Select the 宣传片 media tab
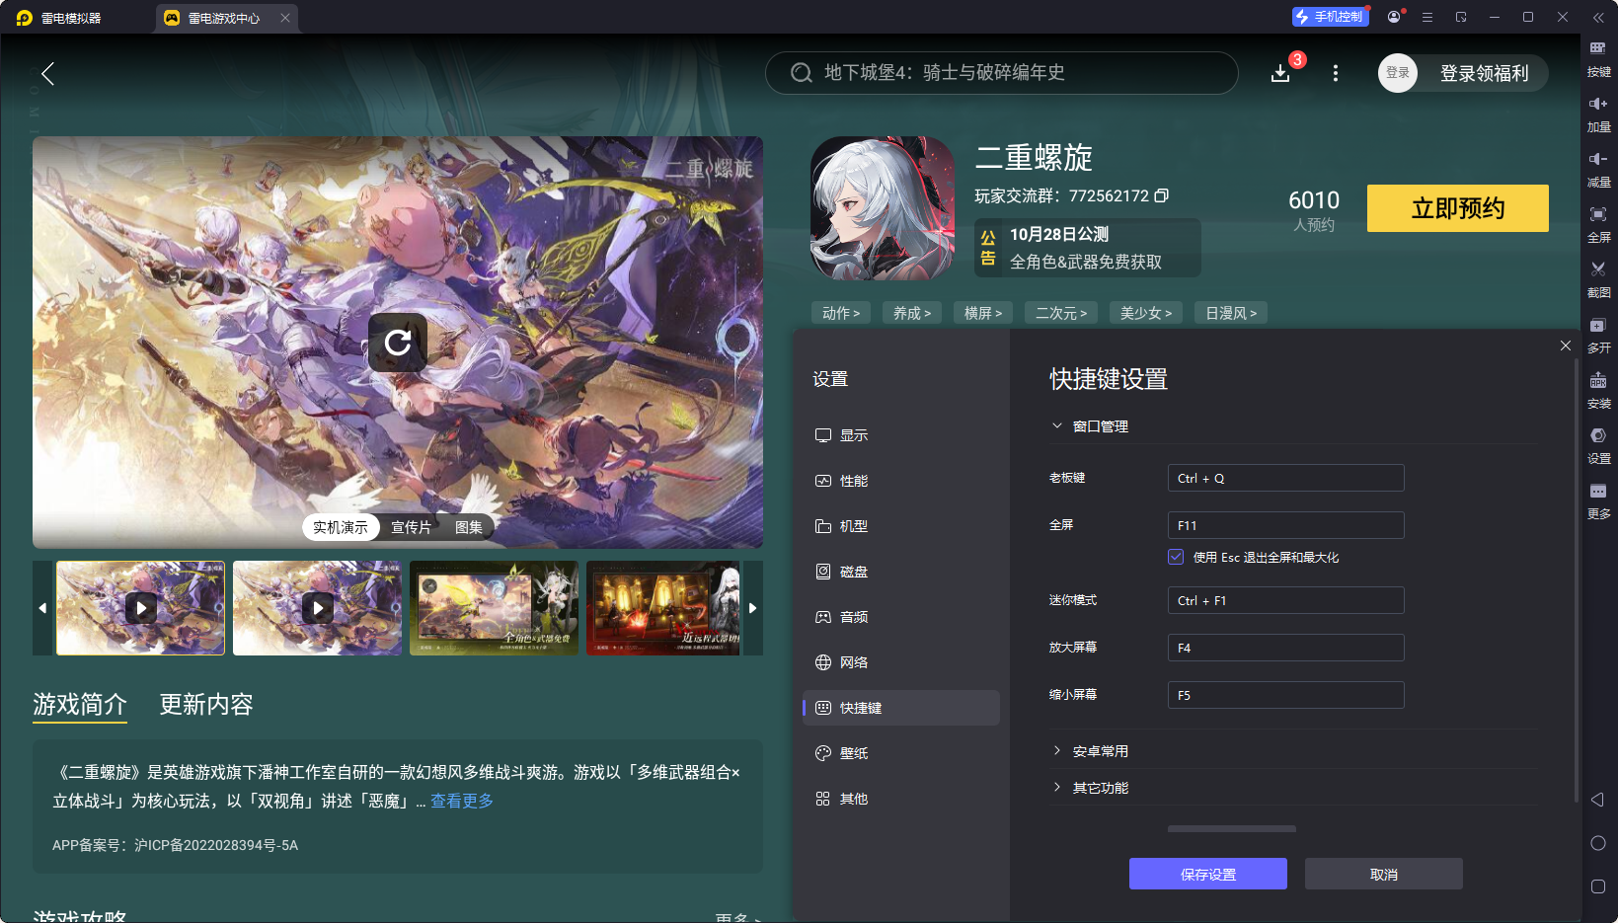Viewport: 1618px width, 923px height. click(411, 527)
